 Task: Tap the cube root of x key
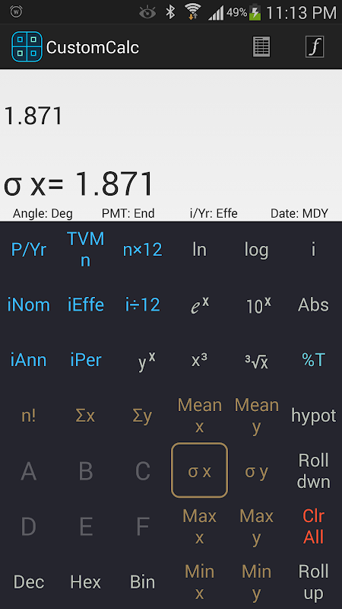point(257,361)
